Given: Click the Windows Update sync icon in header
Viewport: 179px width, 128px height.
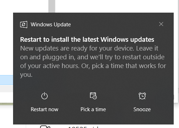Looking at the screenshot, I should point(24,25).
